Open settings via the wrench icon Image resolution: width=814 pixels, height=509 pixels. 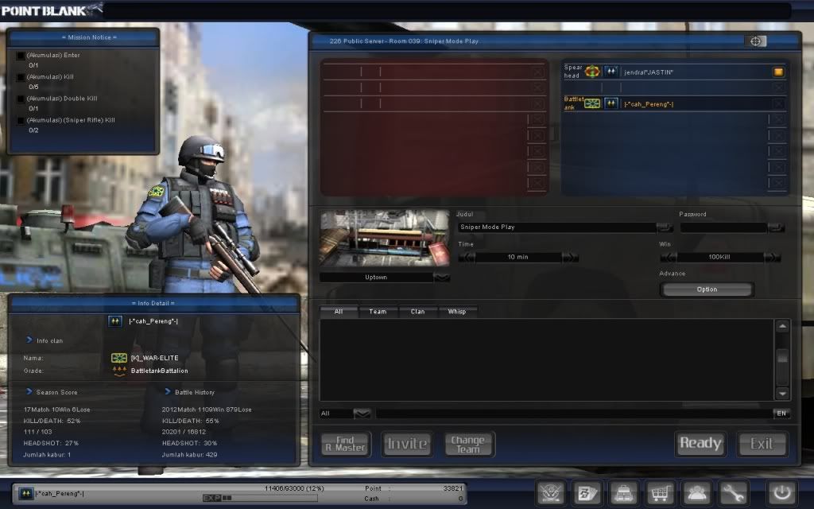tap(733, 493)
